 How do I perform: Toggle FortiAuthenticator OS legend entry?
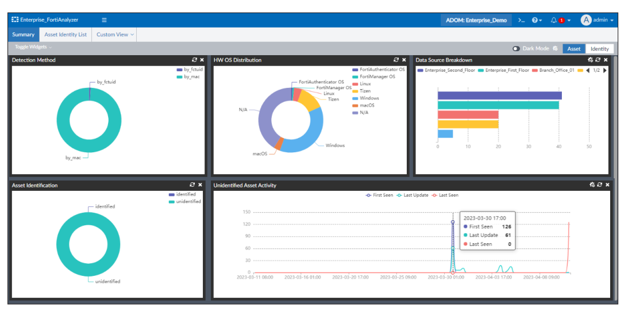coord(379,70)
